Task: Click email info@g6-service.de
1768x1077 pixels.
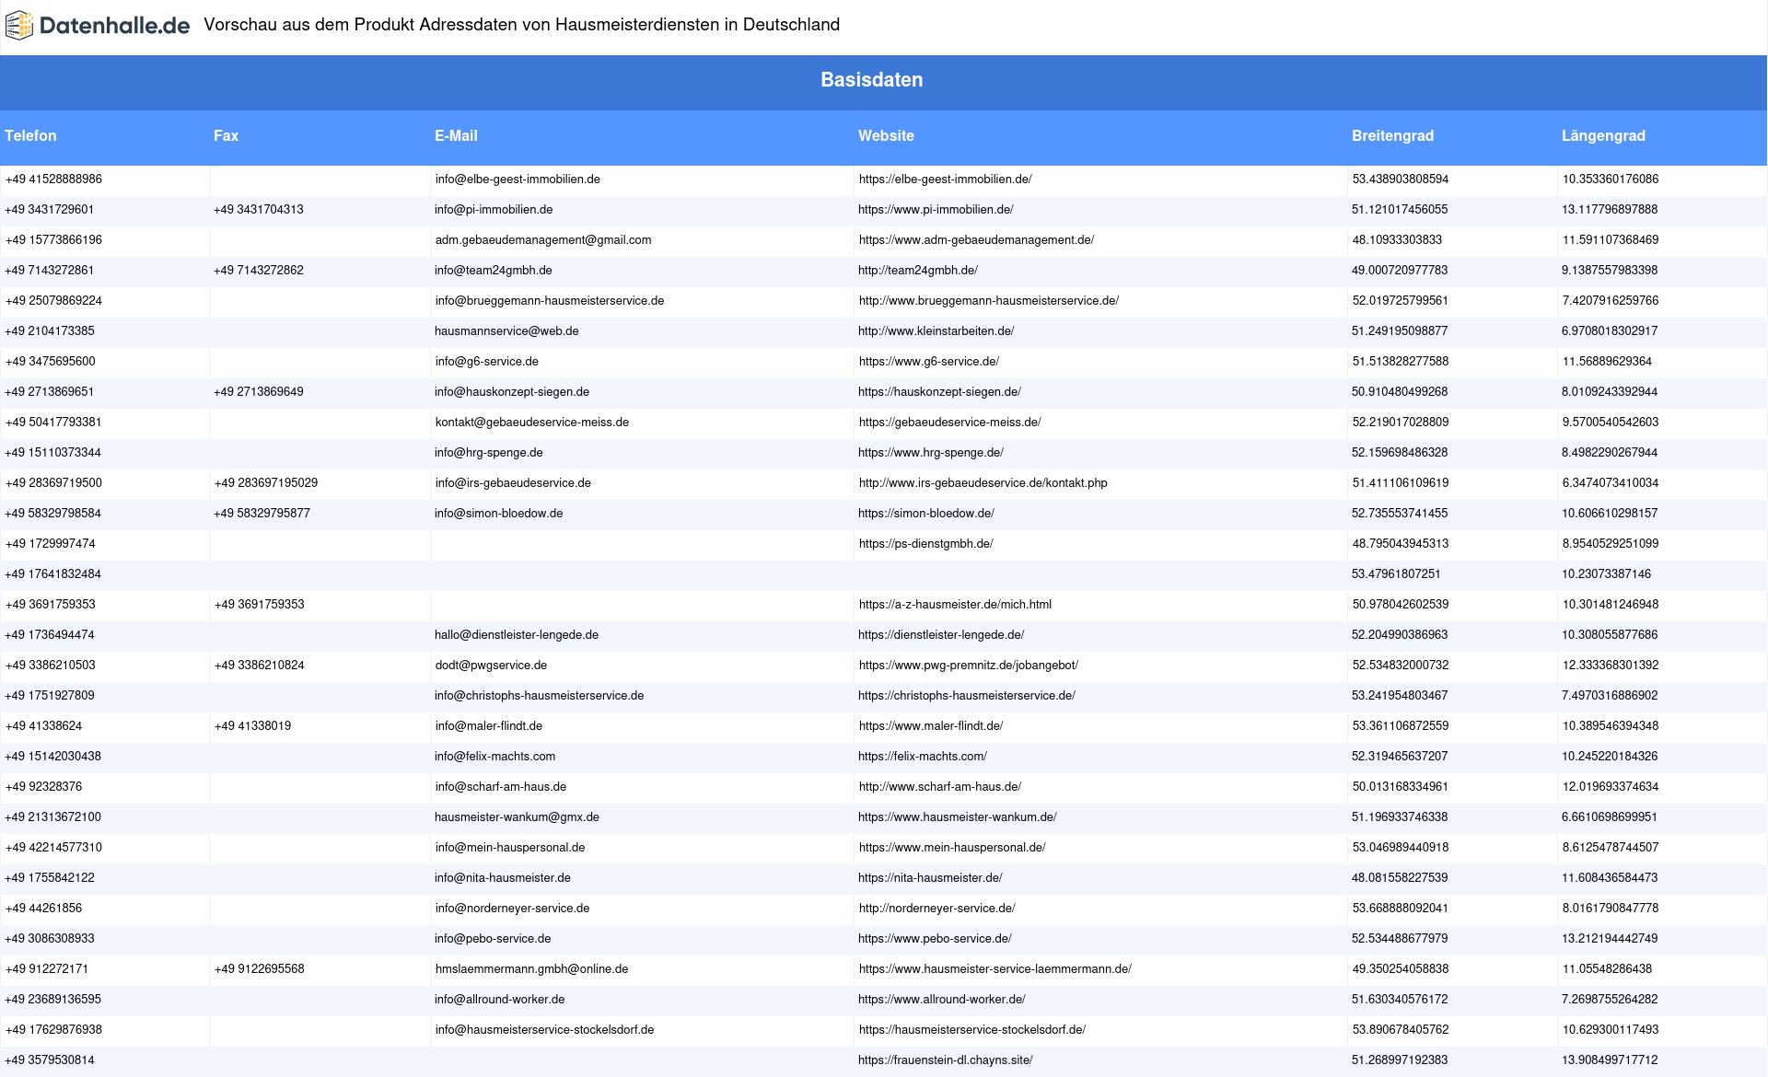Action: 487,362
